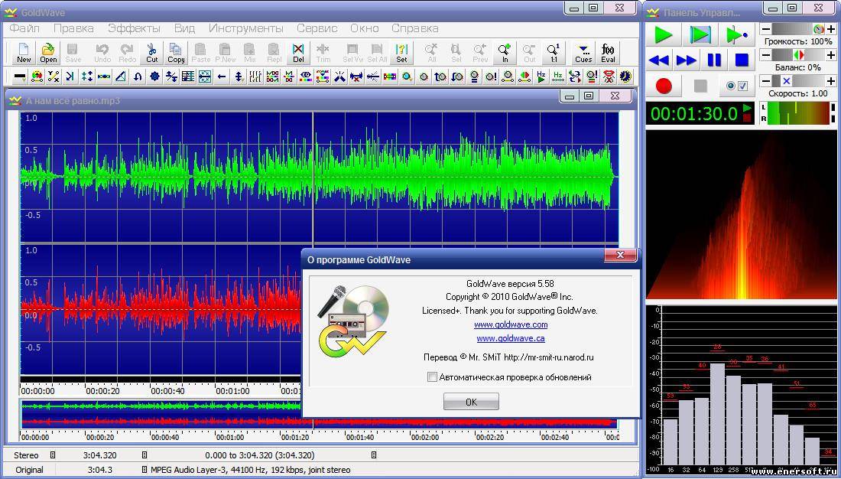This screenshot has height=479, width=841.
Task: Click the green left channel waveform
Action: coord(319,176)
